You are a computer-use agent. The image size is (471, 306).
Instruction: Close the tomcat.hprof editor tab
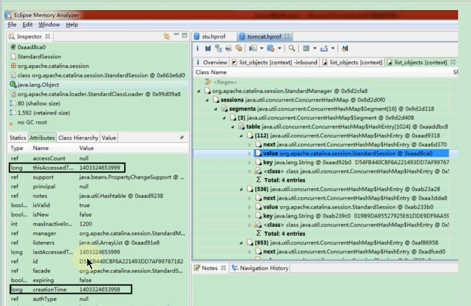287,36
